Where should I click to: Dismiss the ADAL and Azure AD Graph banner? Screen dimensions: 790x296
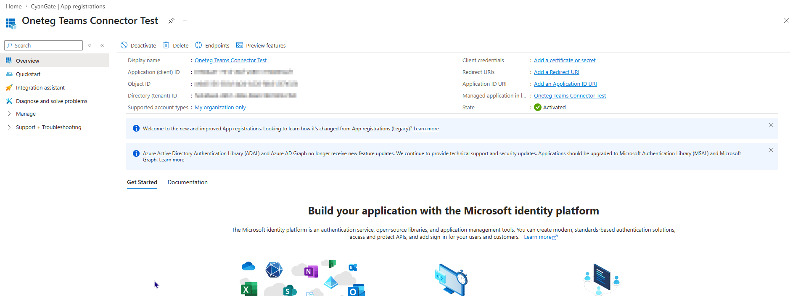(x=771, y=150)
